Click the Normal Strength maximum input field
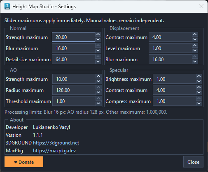Viewport: 208px width, 172px height. pos(74,37)
